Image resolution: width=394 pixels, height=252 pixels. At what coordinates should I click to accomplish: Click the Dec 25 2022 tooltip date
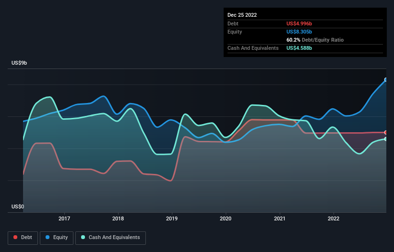click(x=242, y=15)
